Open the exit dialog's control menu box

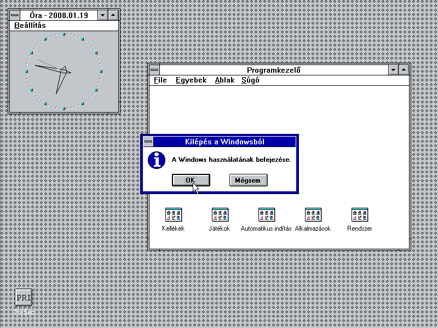click(148, 142)
